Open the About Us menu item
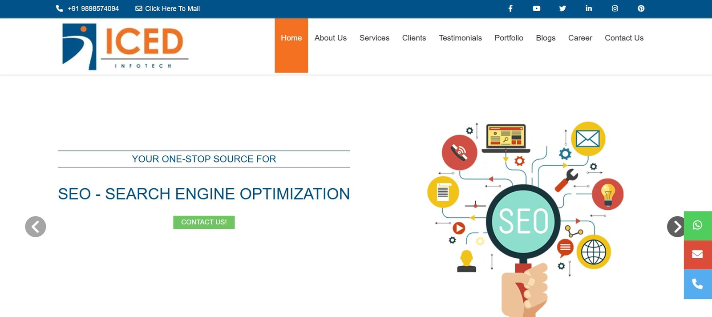Image resolution: width=712 pixels, height=317 pixels. (330, 38)
